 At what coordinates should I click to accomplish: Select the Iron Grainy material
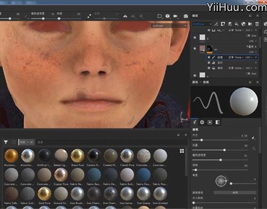(144, 193)
